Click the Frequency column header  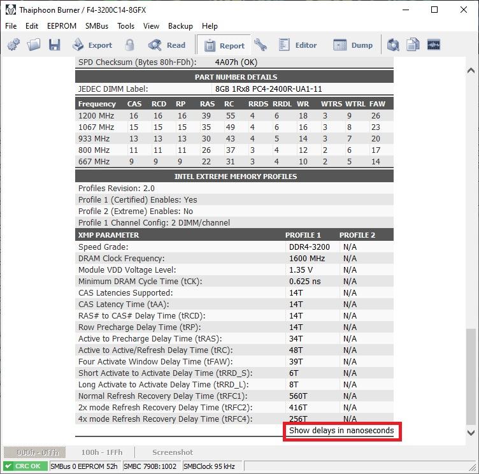[97, 104]
